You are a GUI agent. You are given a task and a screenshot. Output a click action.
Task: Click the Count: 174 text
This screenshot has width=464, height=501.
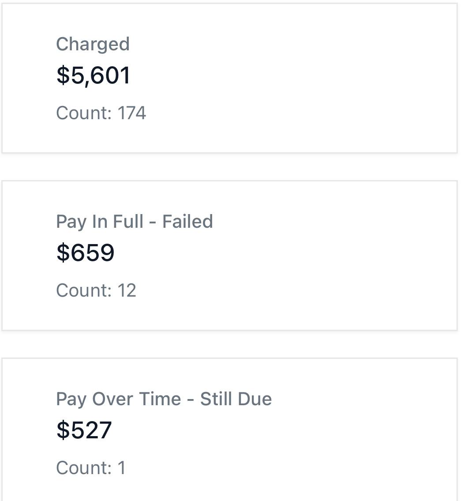[x=101, y=113]
